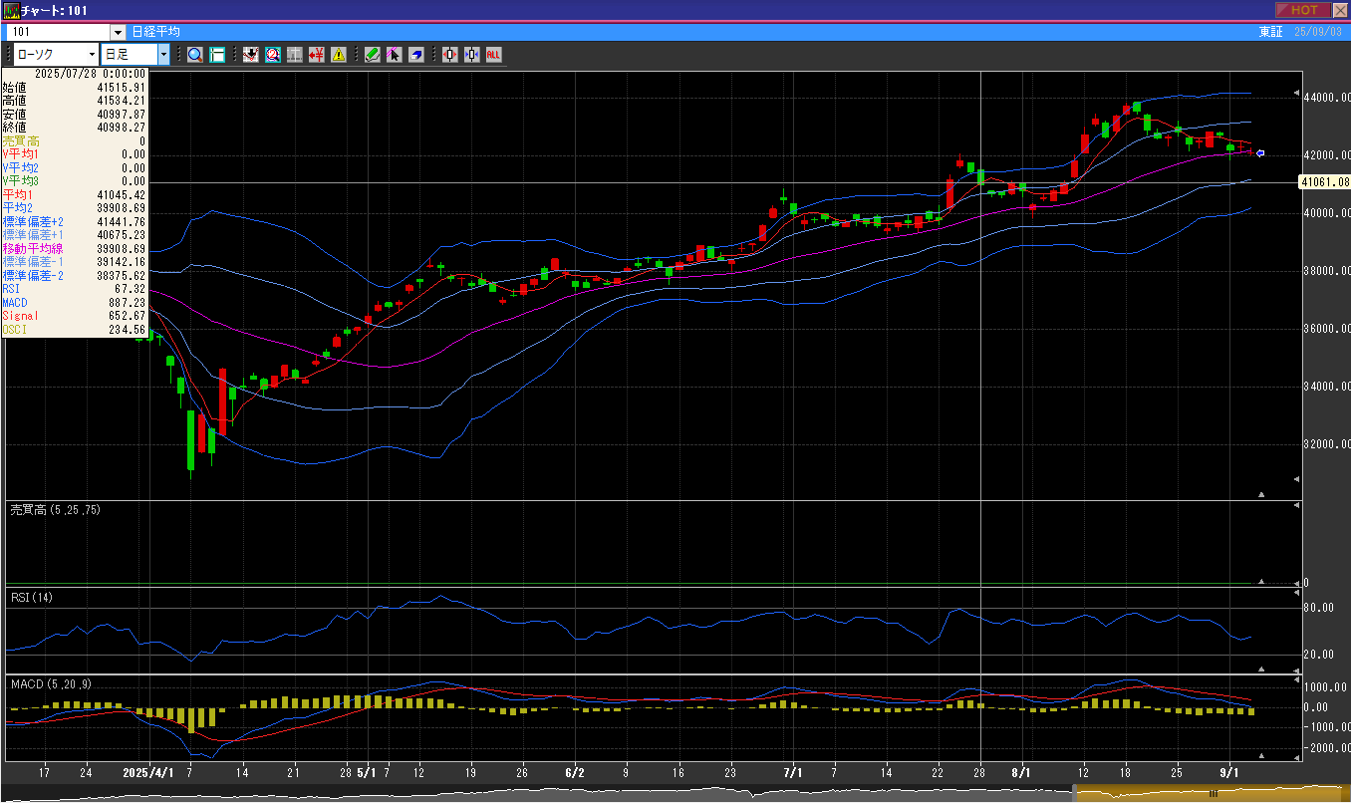The height and width of the screenshot is (803, 1351).
Task: Click the 41061.08 price label on axis
Action: (1324, 182)
